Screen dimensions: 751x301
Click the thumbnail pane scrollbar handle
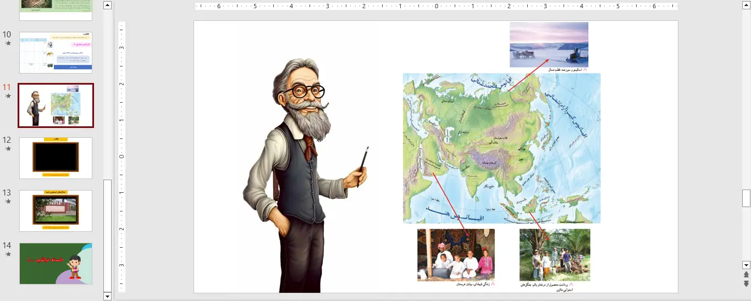point(108,235)
